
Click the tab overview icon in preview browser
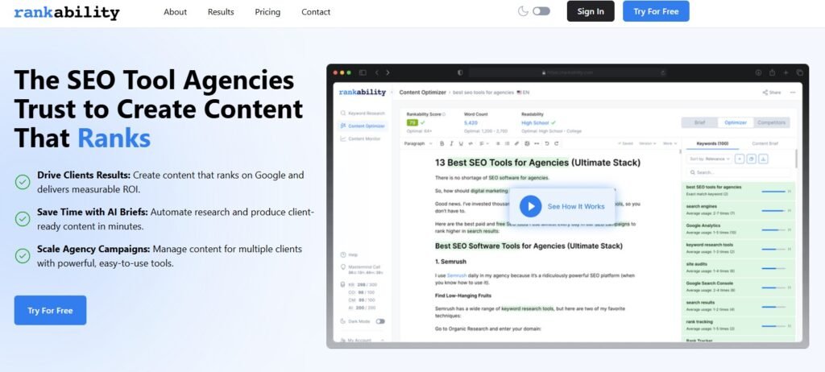pyautogui.click(x=800, y=72)
